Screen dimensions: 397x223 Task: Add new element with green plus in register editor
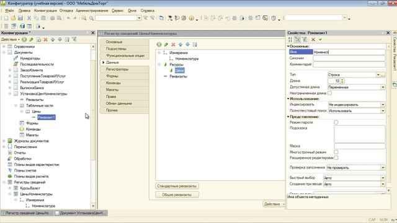(159, 45)
